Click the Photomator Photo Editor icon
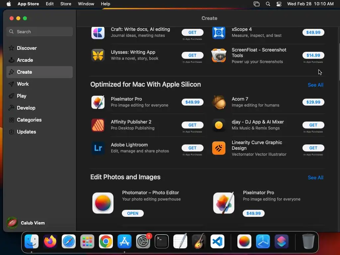 [103, 203]
